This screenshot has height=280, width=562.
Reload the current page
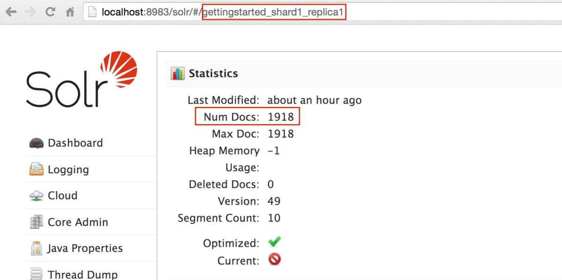pyautogui.click(x=50, y=12)
